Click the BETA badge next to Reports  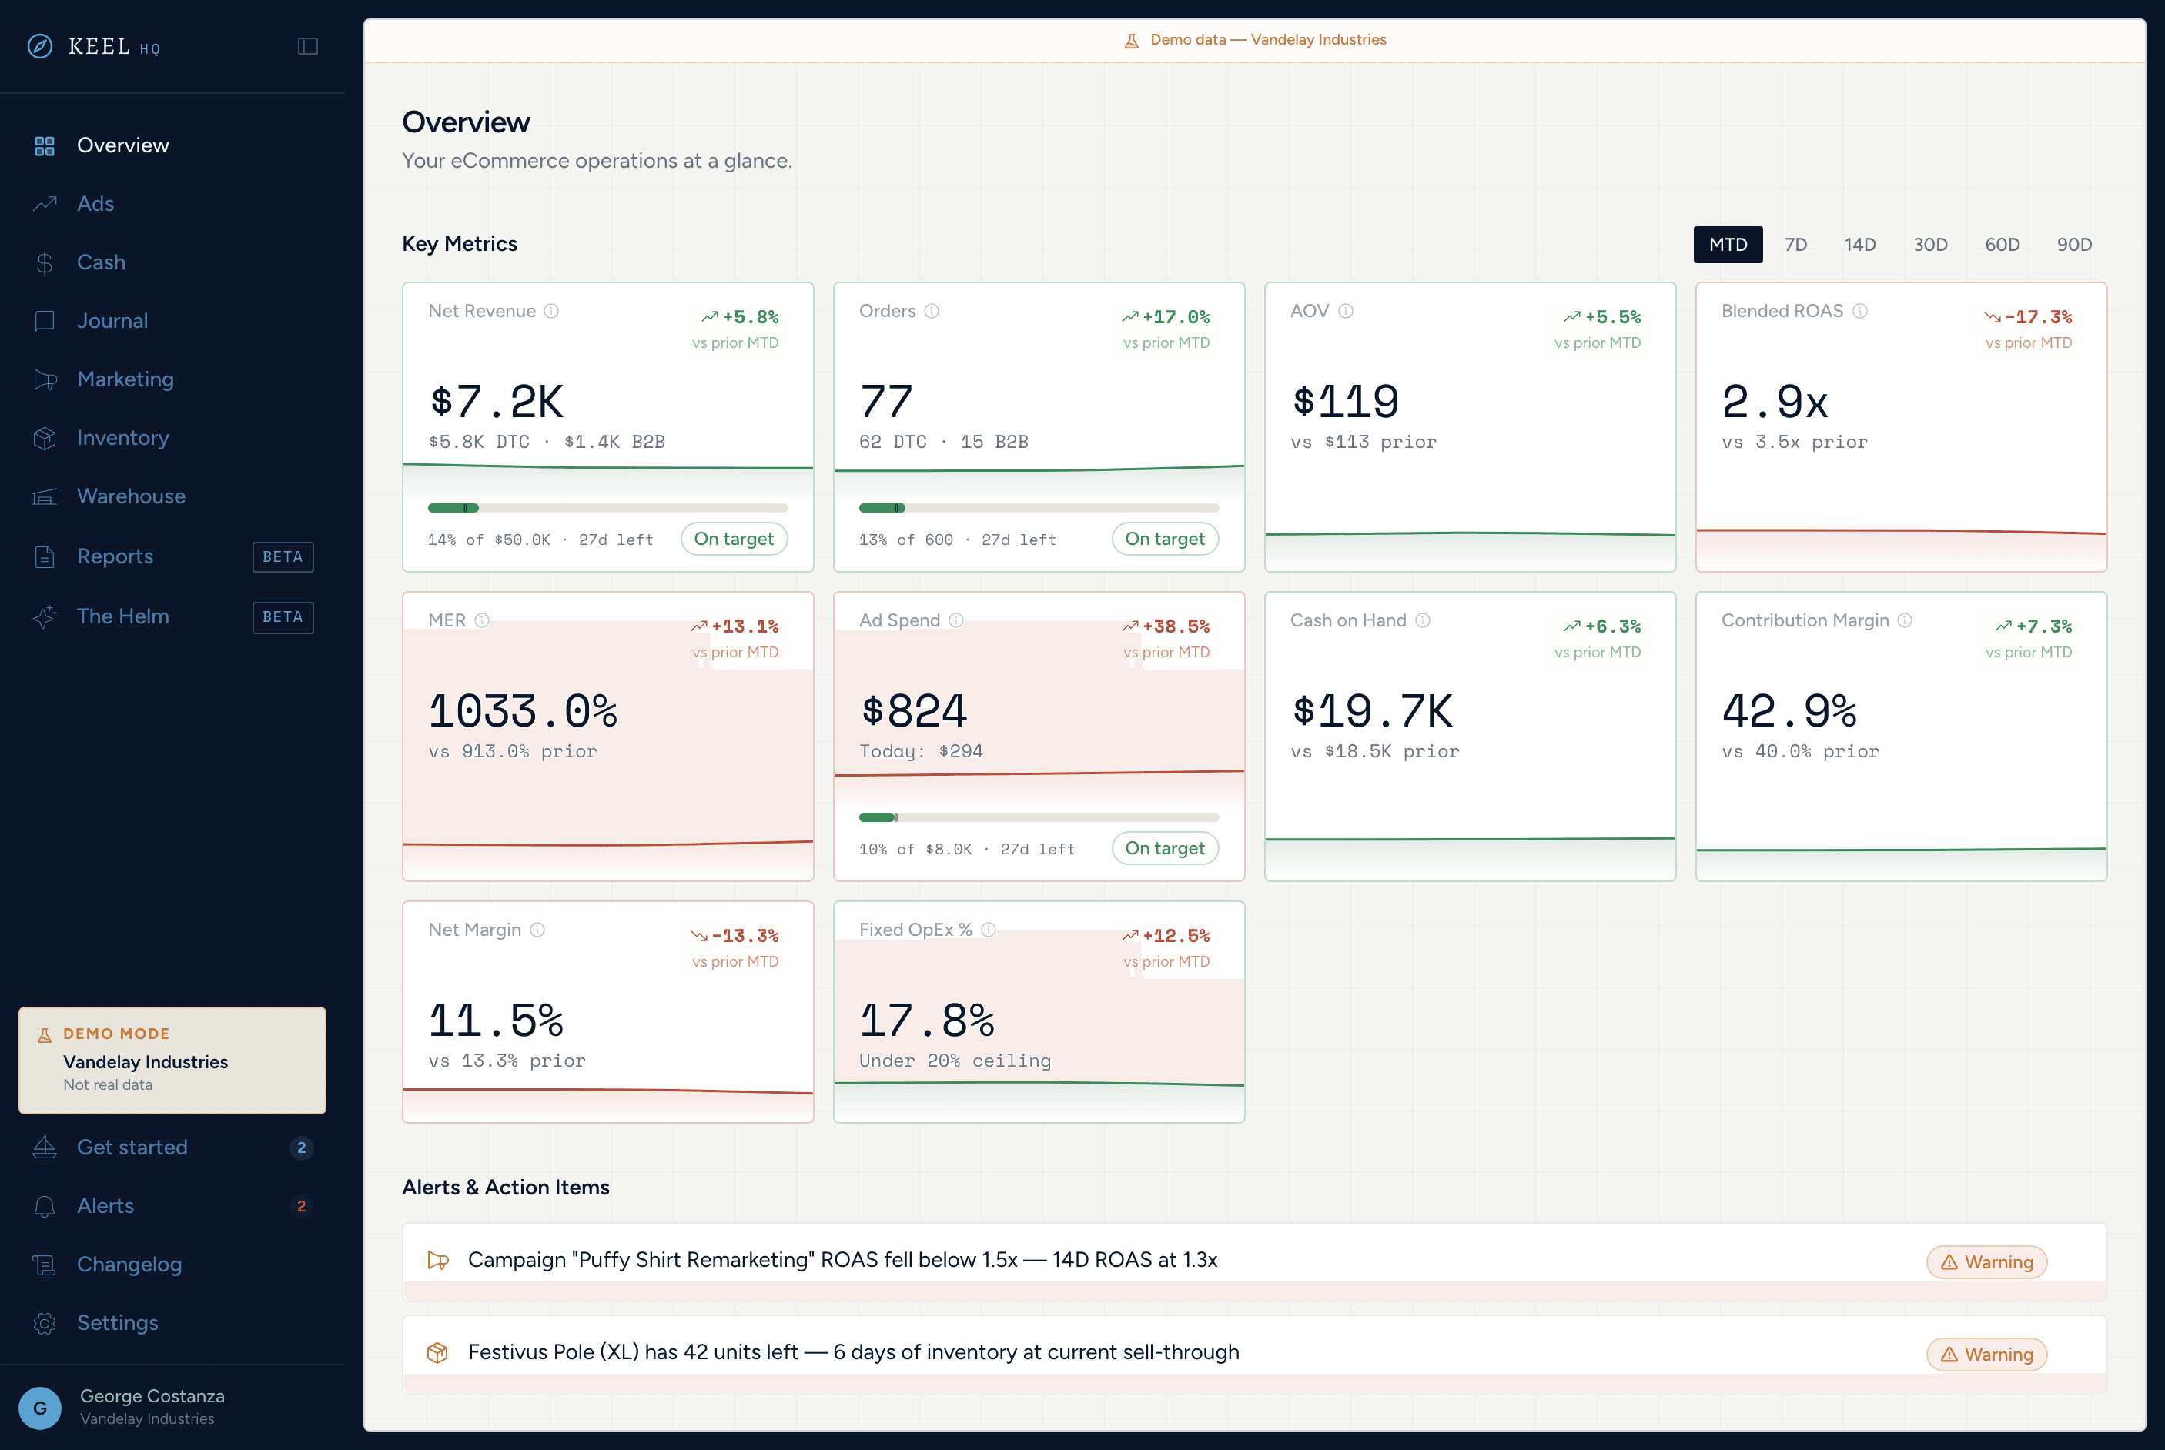point(283,556)
